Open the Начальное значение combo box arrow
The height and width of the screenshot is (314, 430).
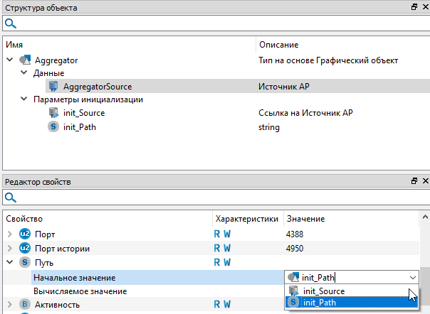tap(413, 278)
